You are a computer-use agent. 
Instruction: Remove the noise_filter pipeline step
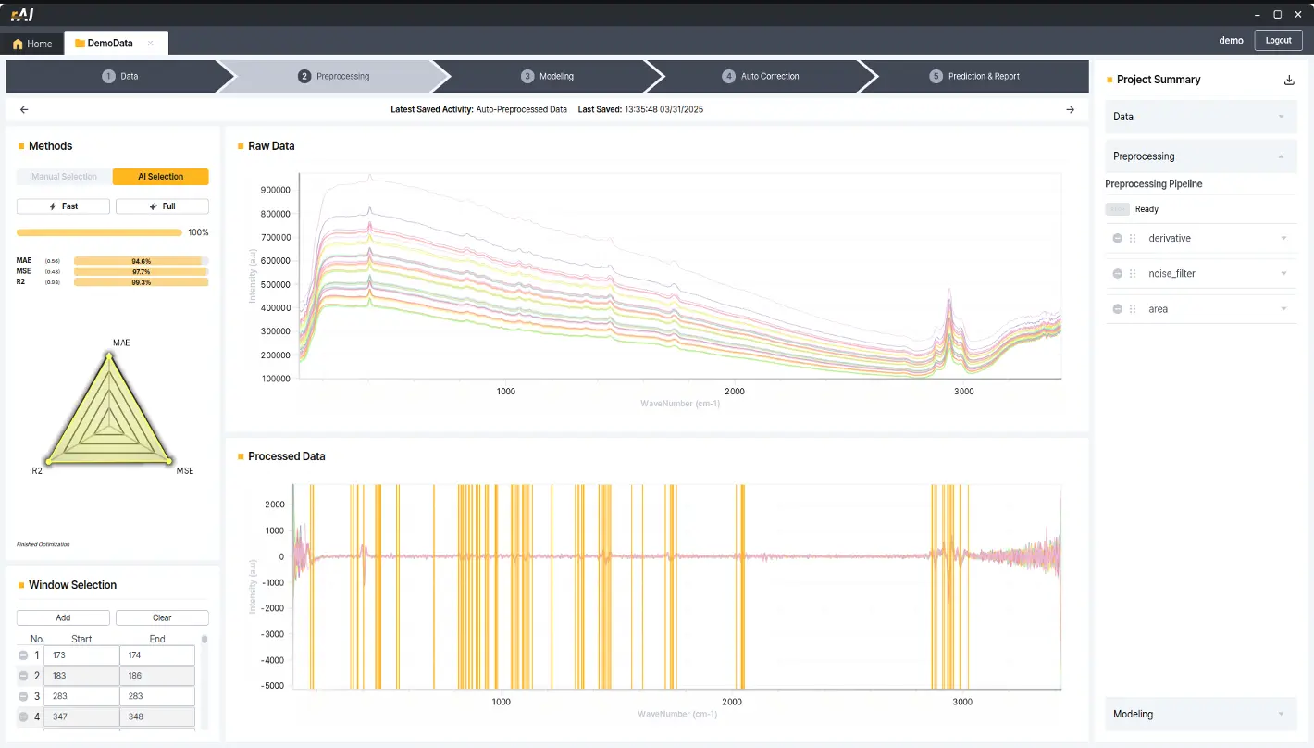coord(1117,273)
